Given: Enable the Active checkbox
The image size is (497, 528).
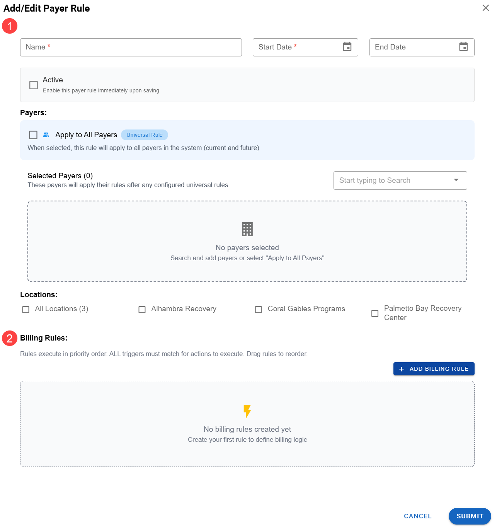Looking at the screenshot, I should [34, 85].
